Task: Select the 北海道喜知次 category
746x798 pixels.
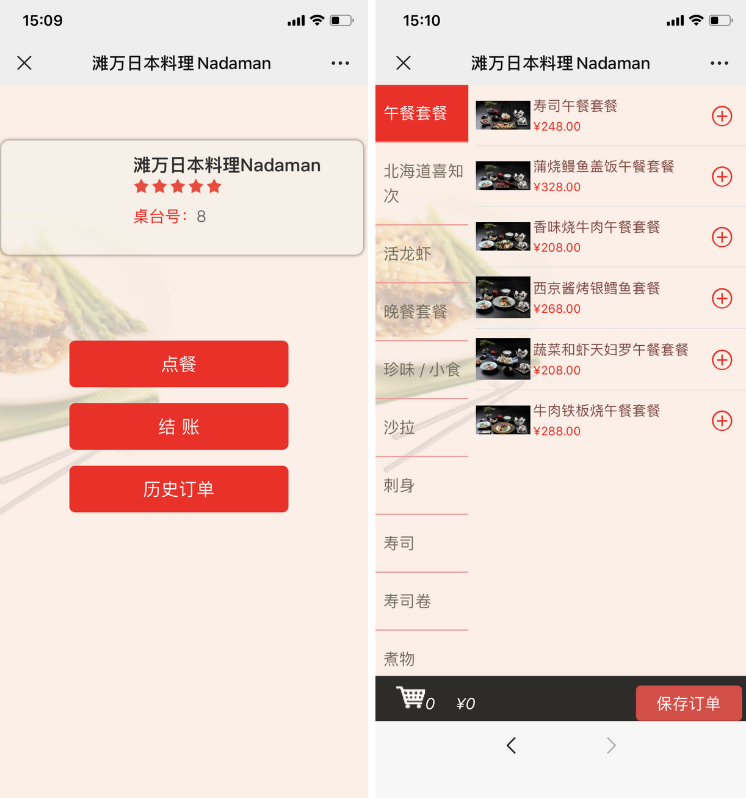Action: pos(422,183)
